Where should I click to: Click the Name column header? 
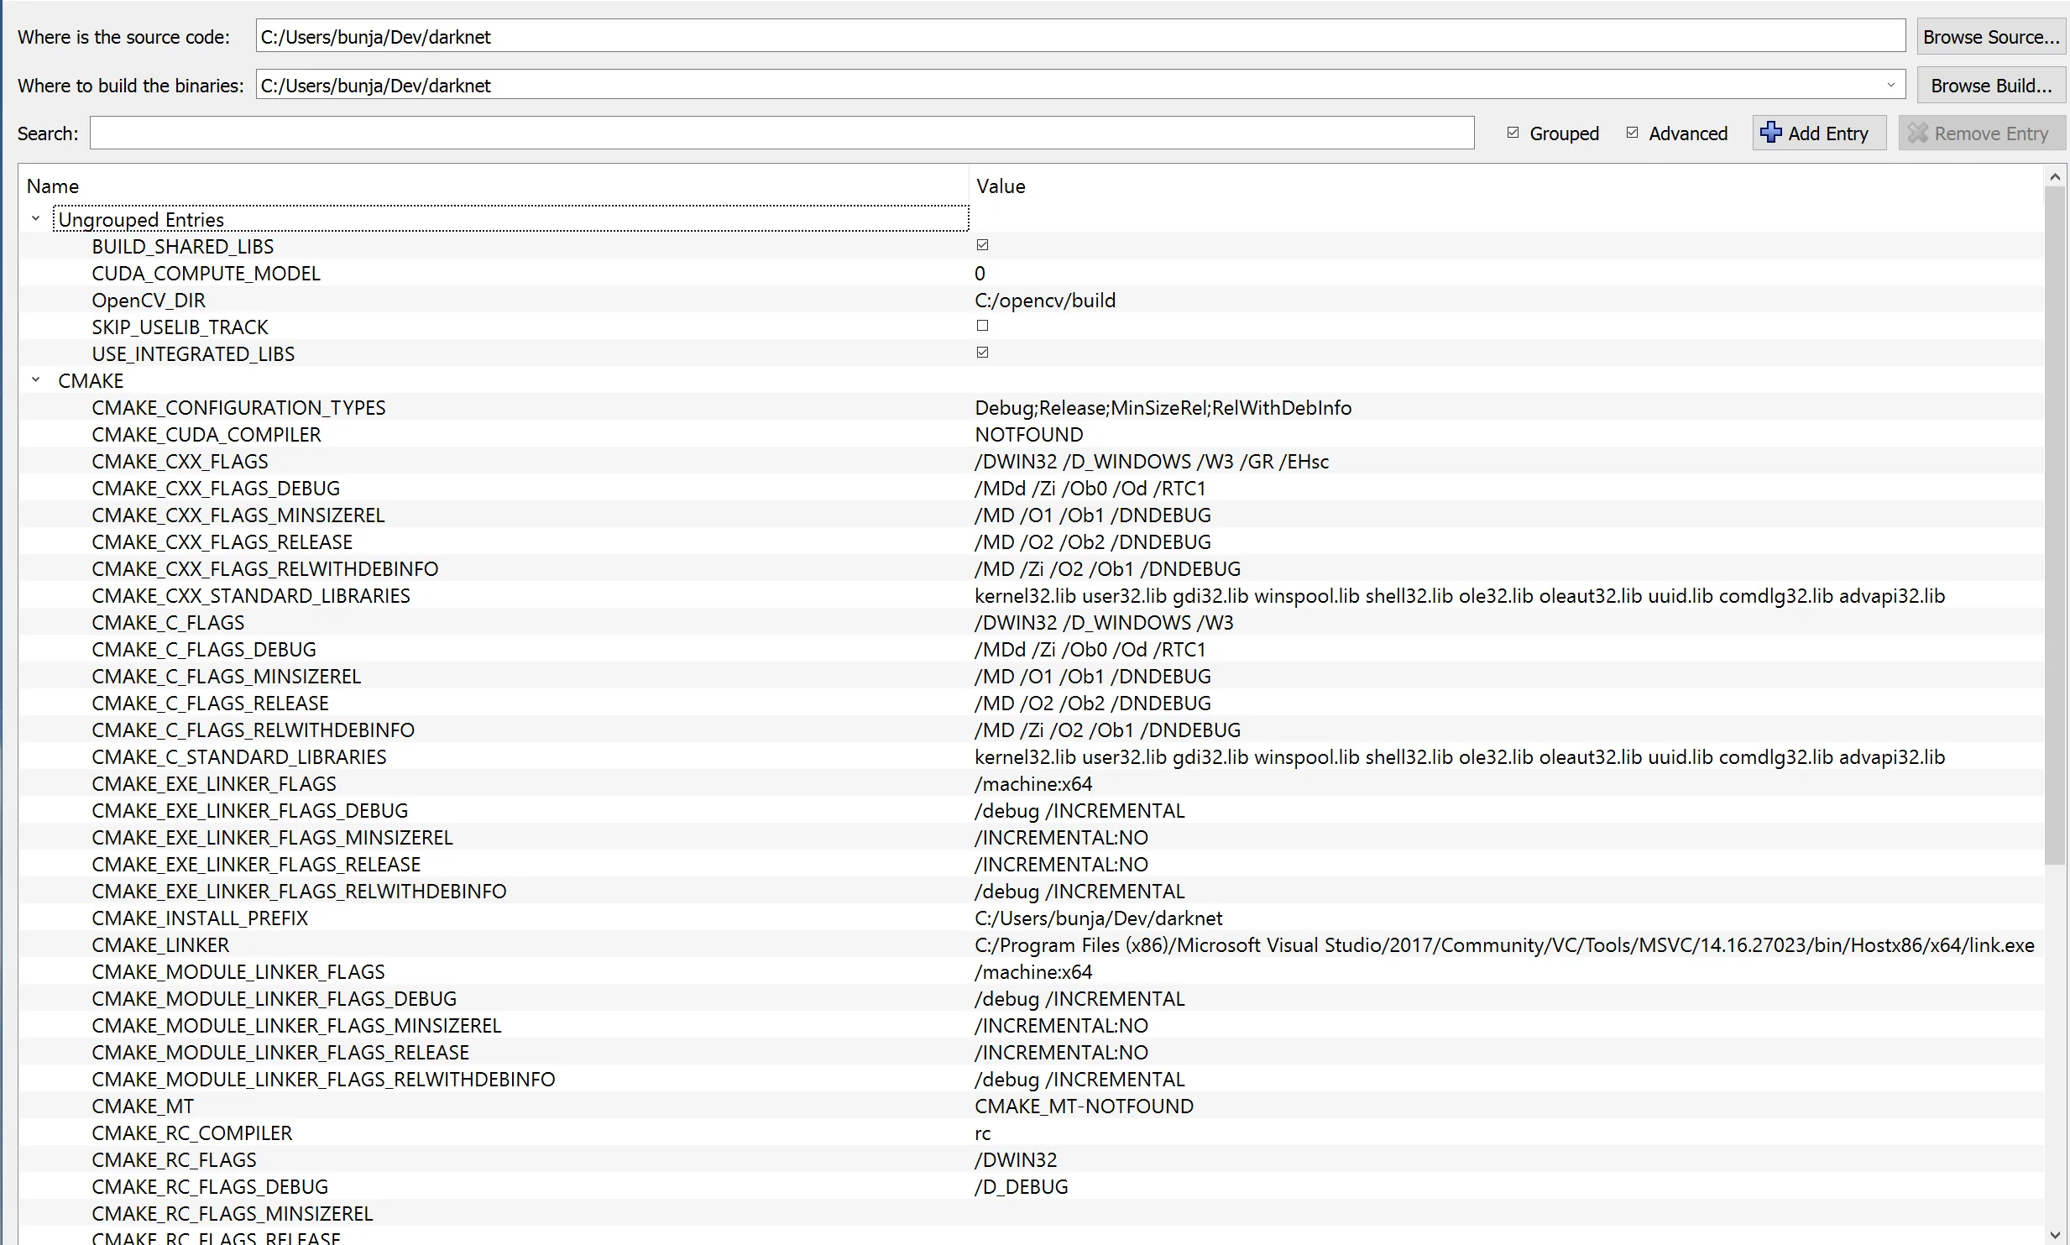[52, 186]
